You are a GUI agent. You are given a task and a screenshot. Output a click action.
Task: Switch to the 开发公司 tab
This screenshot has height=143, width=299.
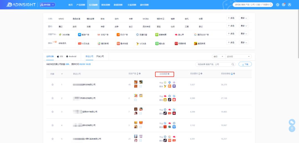[x=100, y=57]
